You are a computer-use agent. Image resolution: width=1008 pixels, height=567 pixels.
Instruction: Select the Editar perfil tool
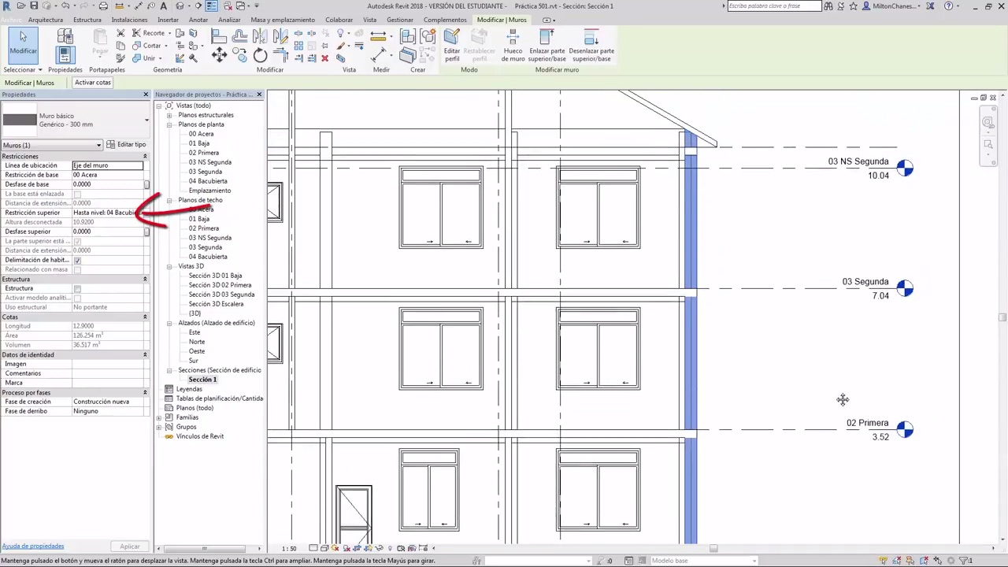click(x=452, y=45)
